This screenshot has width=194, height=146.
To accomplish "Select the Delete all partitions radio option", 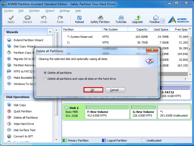I will [x=45, y=73].
